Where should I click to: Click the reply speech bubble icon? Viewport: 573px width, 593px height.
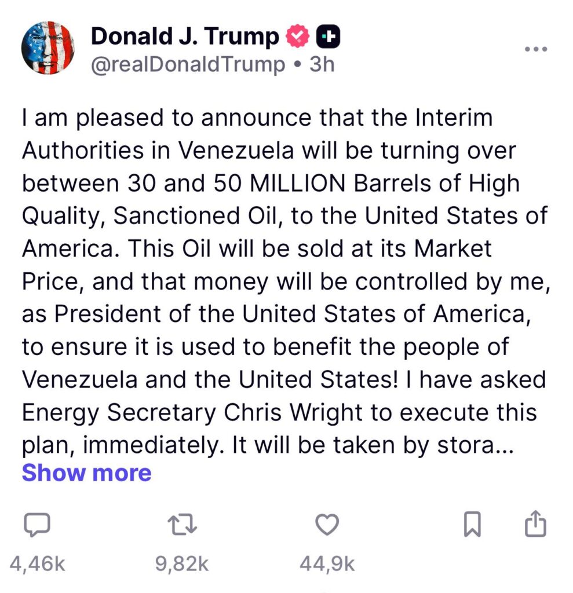pos(38,526)
